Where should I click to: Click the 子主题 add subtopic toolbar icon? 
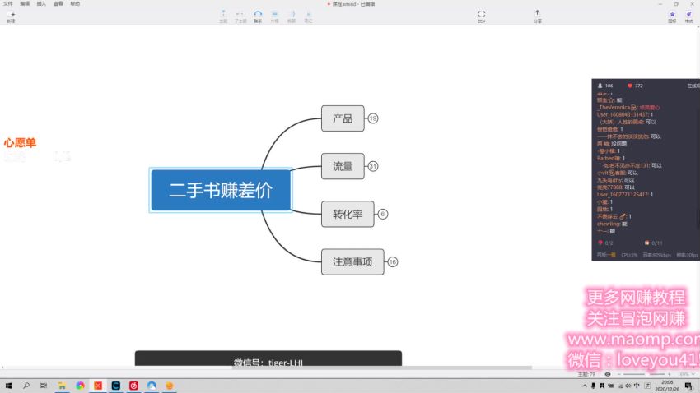pyautogui.click(x=240, y=17)
